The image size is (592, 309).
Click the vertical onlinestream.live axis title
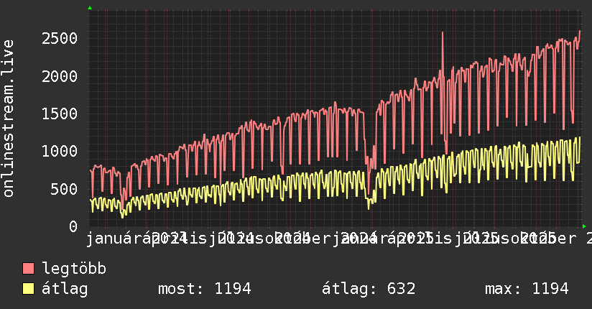point(9,119)
